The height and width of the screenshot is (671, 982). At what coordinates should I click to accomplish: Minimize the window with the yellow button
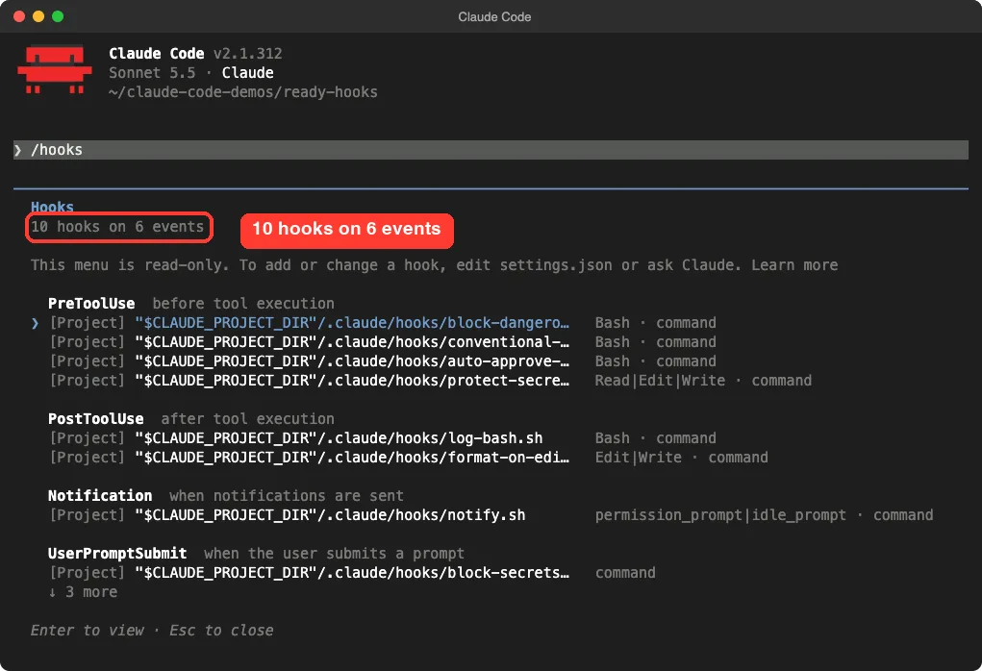tap(38, 16)
